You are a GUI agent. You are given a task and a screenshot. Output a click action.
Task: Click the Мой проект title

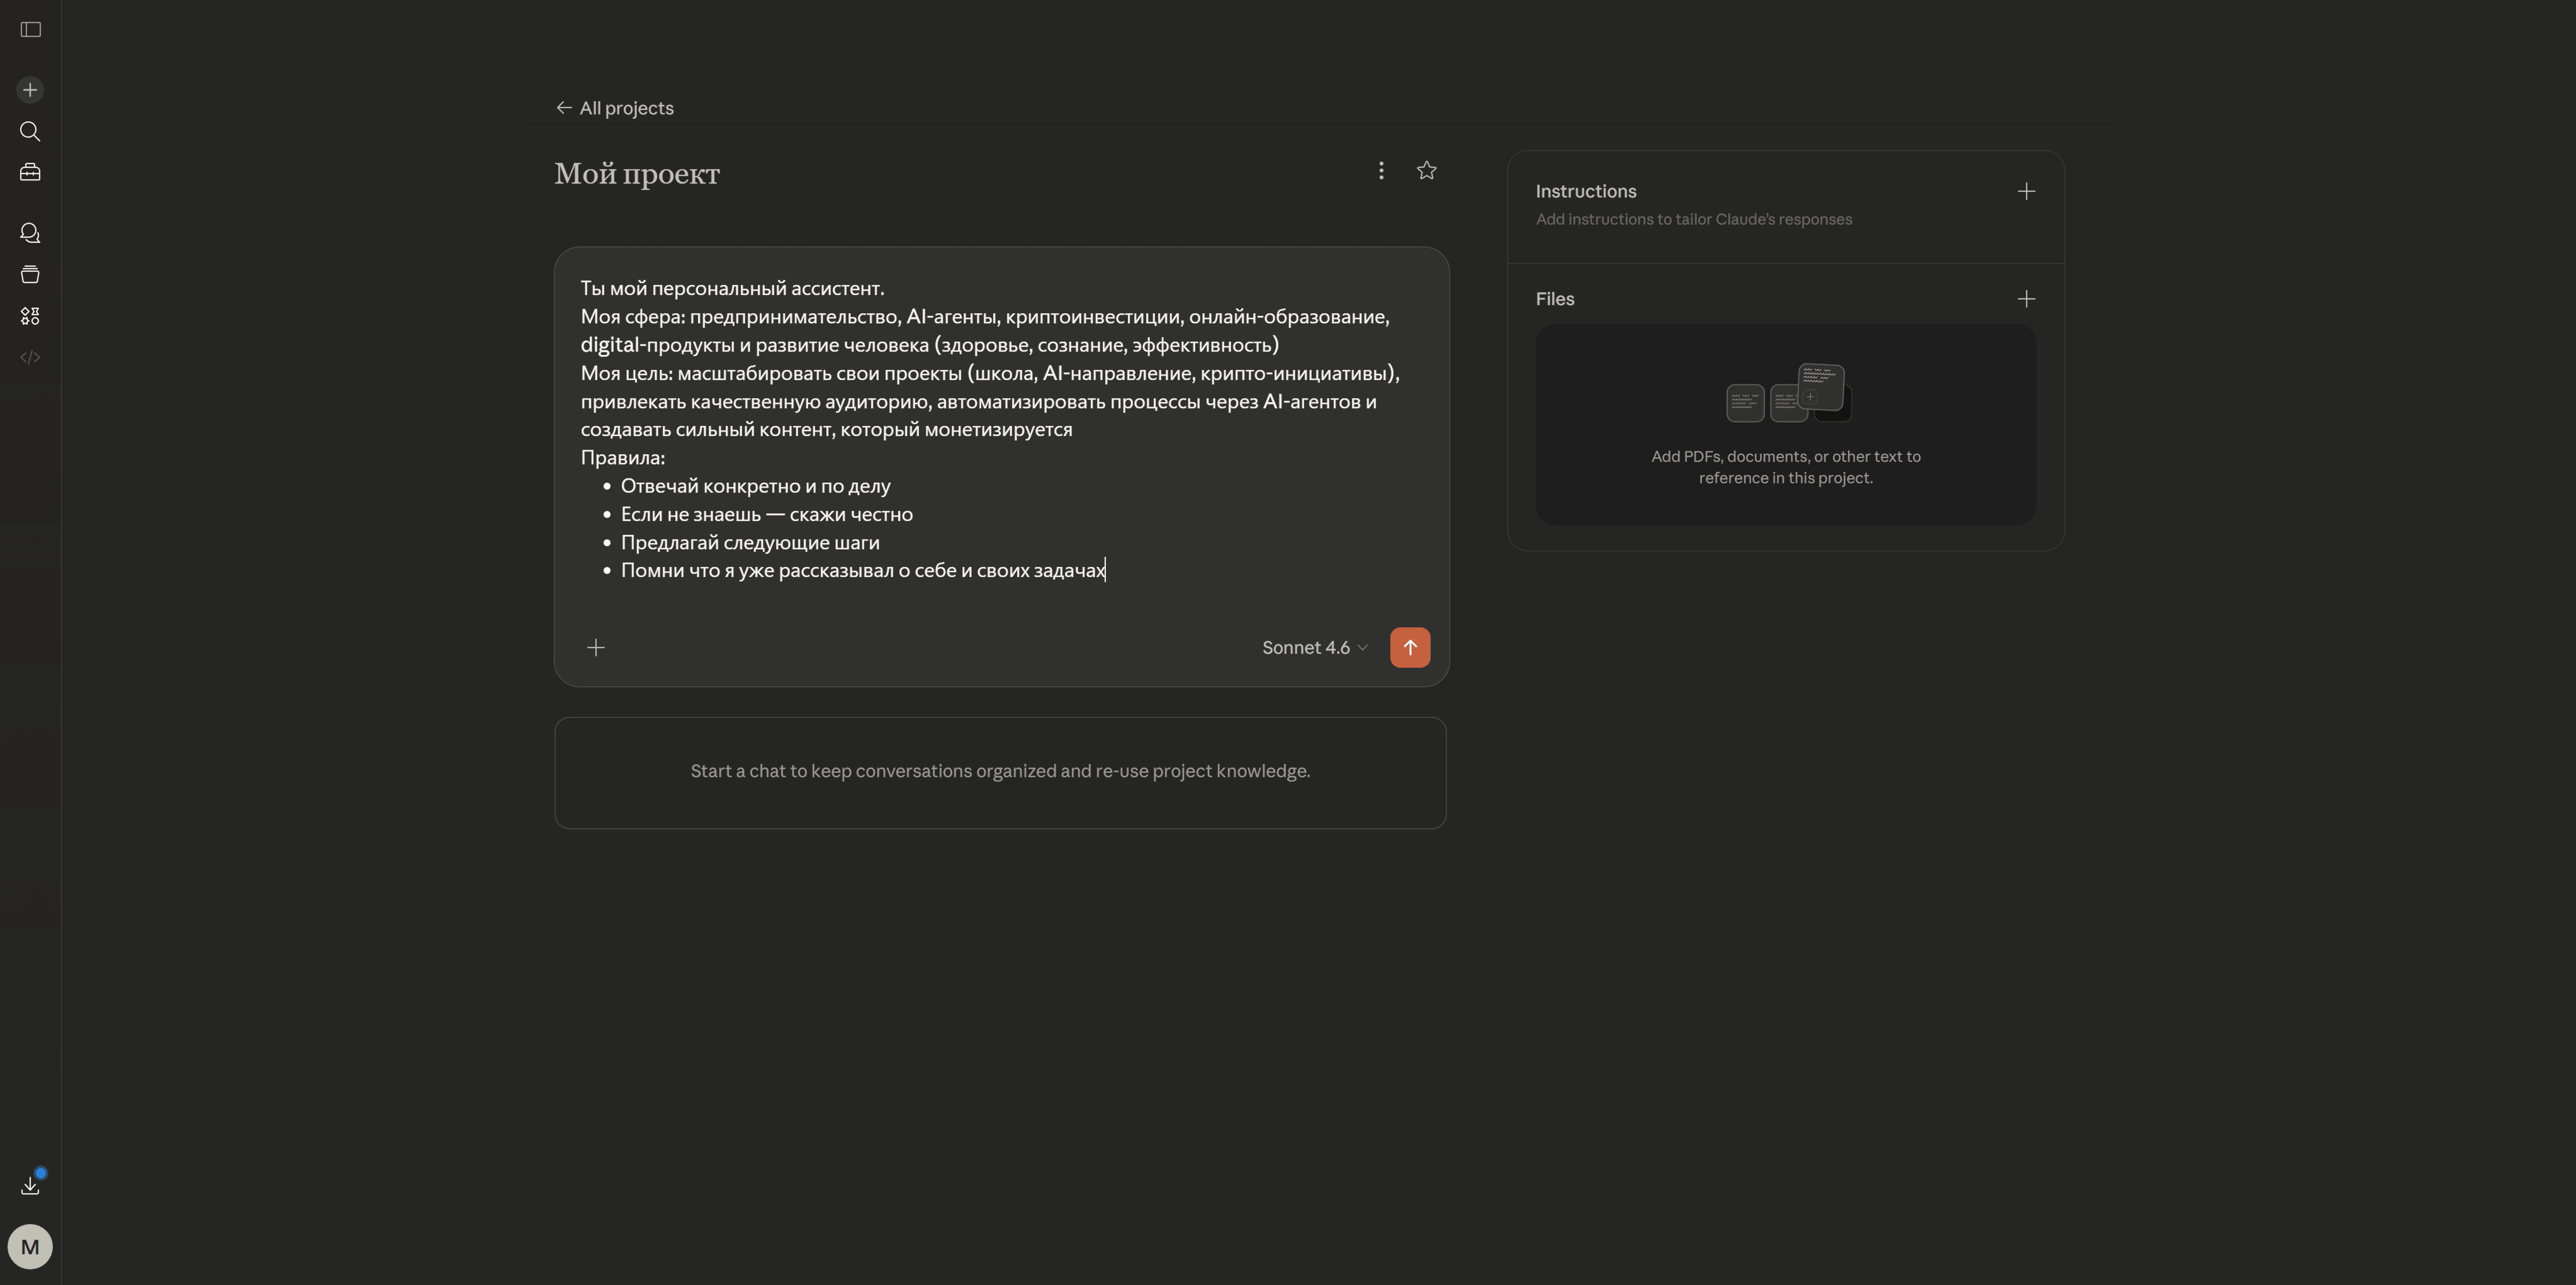coord(637,174)
